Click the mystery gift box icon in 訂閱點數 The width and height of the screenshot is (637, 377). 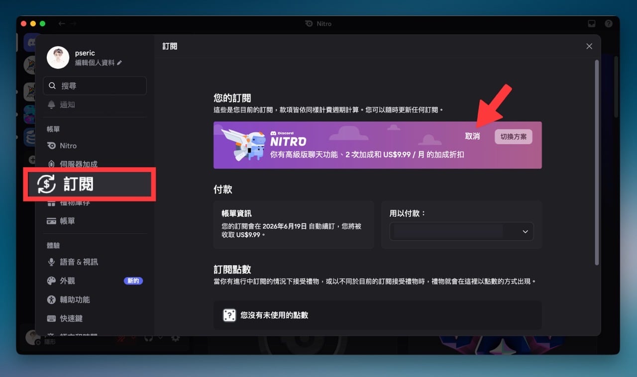229,315
